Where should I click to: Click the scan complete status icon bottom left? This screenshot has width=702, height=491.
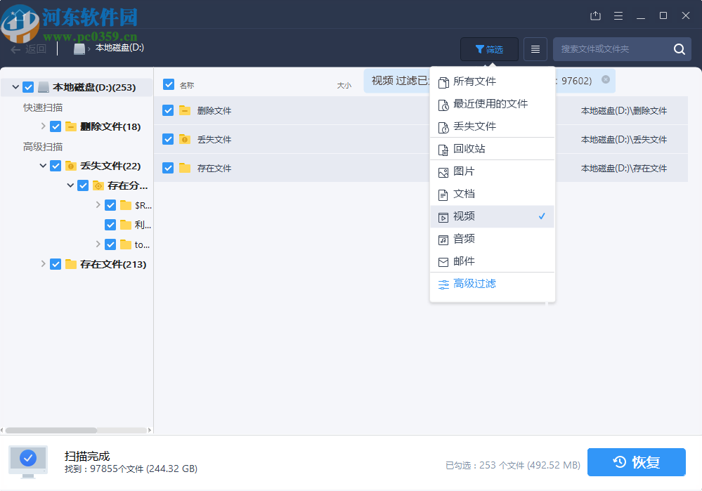tap(27, 461)
